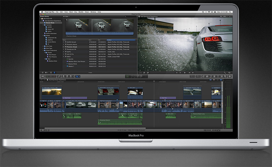Select the Phantom Above clip row
Screen dimensions: 272x167
point(99,44)
